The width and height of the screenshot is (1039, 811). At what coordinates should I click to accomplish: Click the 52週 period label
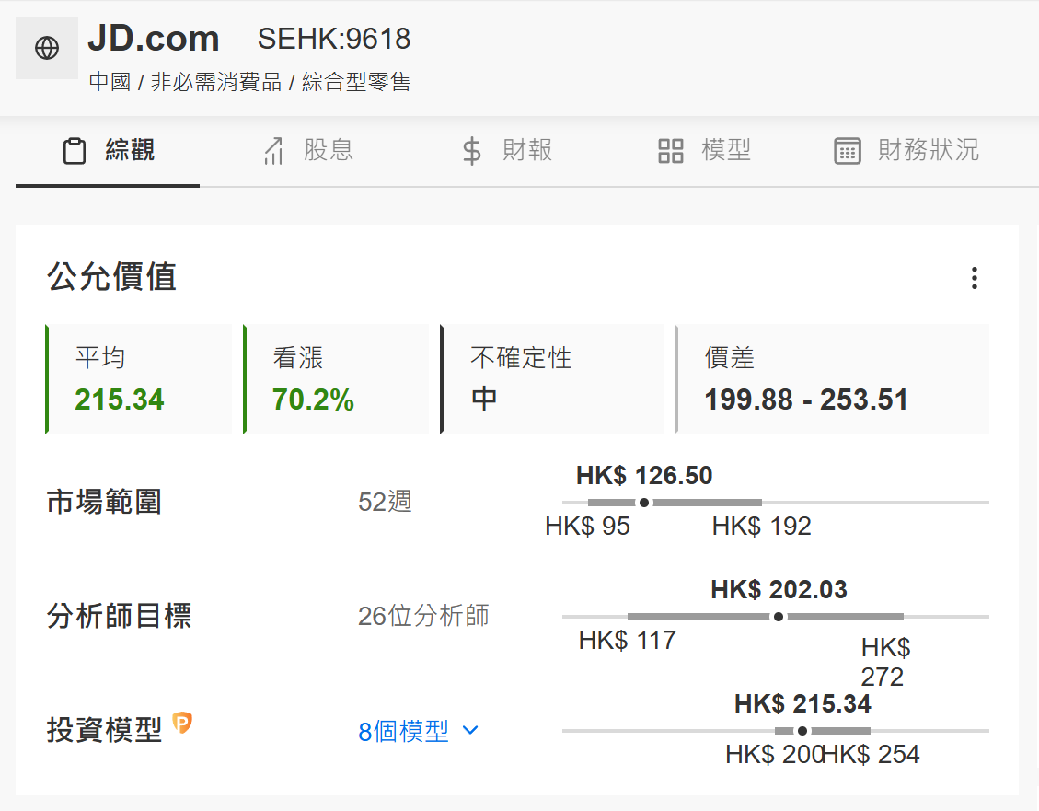click(385, 502)
